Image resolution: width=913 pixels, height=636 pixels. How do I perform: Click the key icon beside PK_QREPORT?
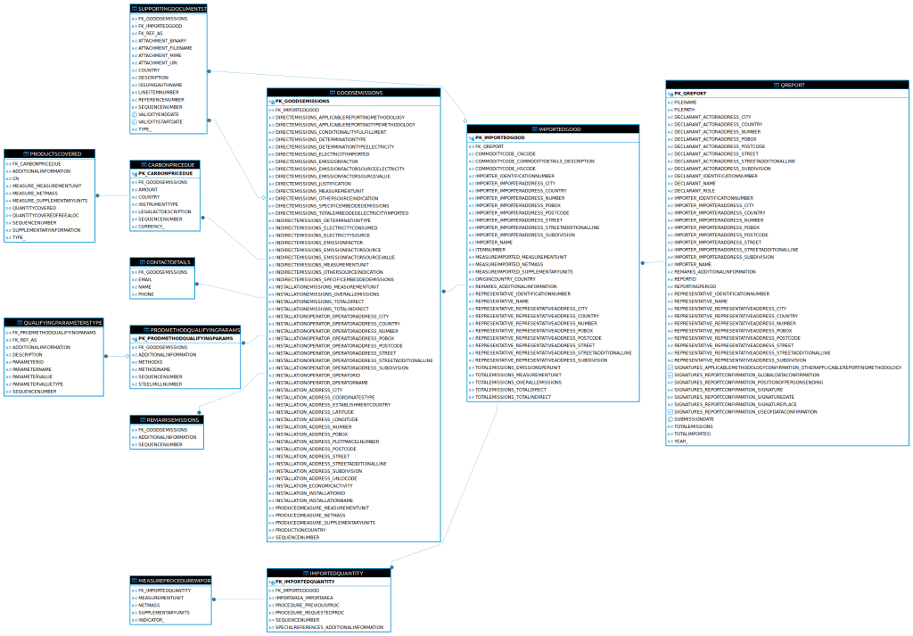[x=670, y=93]
